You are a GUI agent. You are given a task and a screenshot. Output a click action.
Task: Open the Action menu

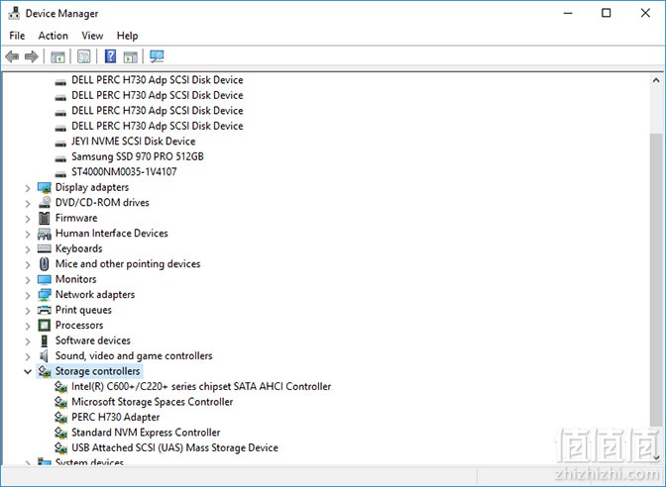point(54,36)
